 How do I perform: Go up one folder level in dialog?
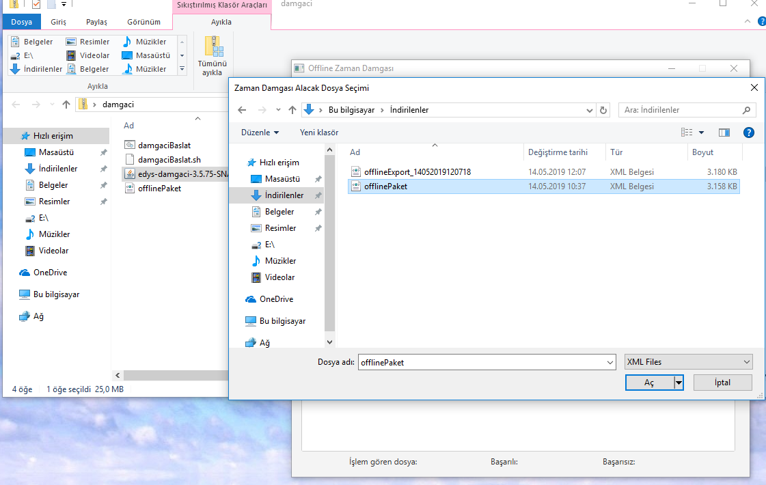click(292, 110)
